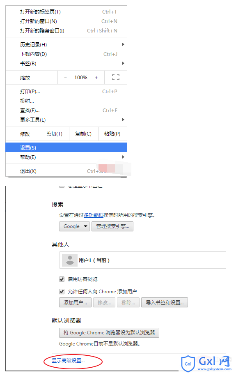Select 打开新的隐身窗口(I) menu item

point(66,31)
